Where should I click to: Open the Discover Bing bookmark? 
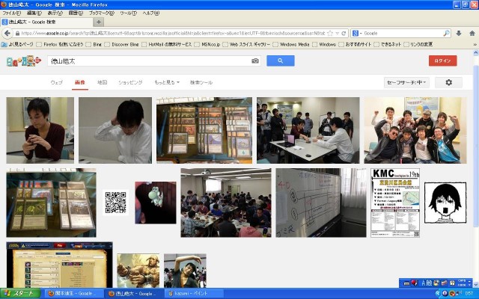coord(122,45)
